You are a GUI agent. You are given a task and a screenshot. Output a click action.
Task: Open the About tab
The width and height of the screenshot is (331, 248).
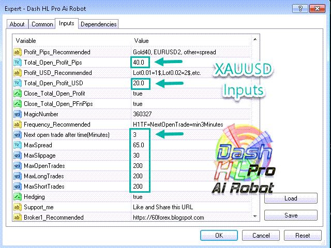point(17,24)
